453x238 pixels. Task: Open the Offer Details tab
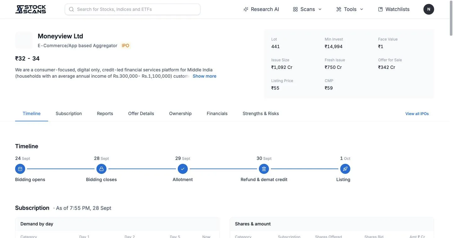[141, 113]
